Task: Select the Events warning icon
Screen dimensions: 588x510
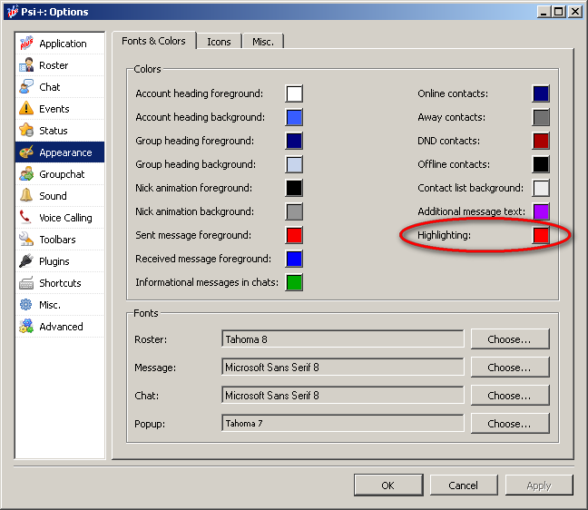Action: coord(26,109)
